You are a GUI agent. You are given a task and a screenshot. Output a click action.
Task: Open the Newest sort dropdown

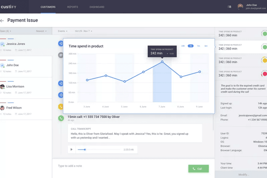[41, 31]
